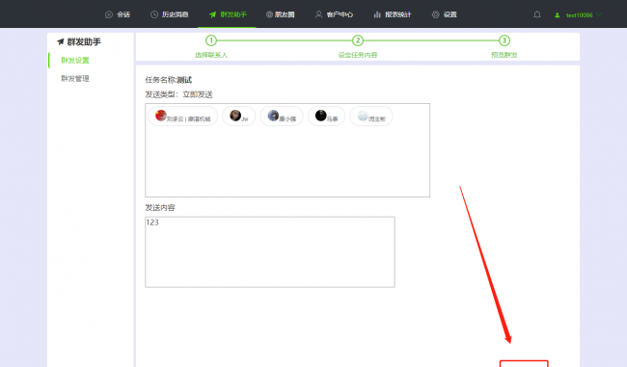Viewport: 627px width, 367px height.
Task: Click the 康小强 contact chip
Action: coord(282,117)
